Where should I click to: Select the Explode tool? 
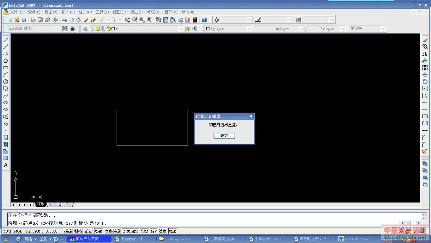(425, 152)
